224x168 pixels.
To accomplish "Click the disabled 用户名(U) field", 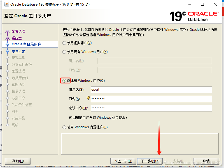I will tap(155, 61).
